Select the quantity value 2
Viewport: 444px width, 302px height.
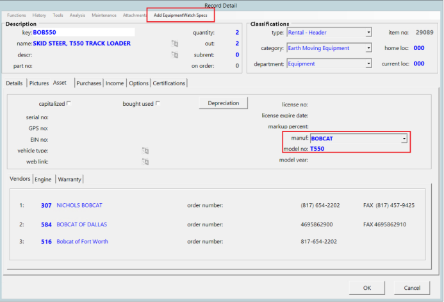(x=237, y=32)
